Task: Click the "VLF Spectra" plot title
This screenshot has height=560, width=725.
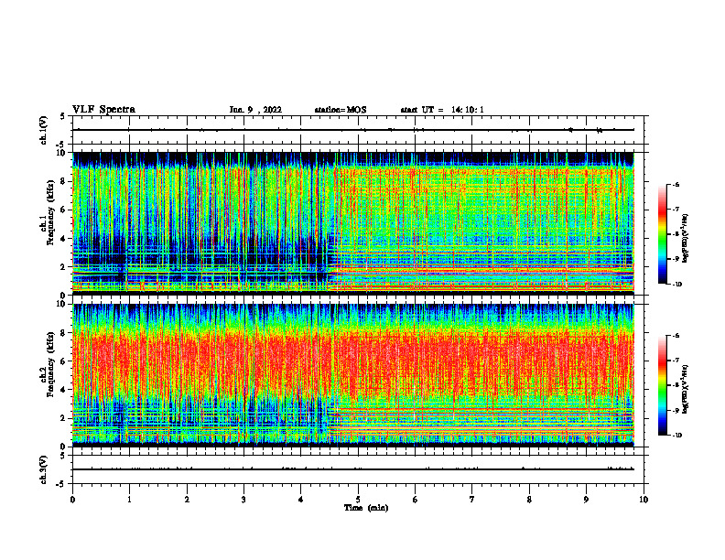Action: pyautogui.click(x=103, y=110)
